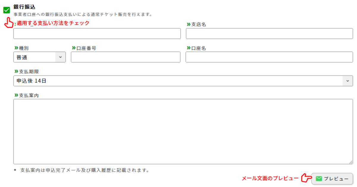The height and width of the screenshot is (187, 357).
Task: Click the 支払案内 text area resize handle
Action: point(351,162)
